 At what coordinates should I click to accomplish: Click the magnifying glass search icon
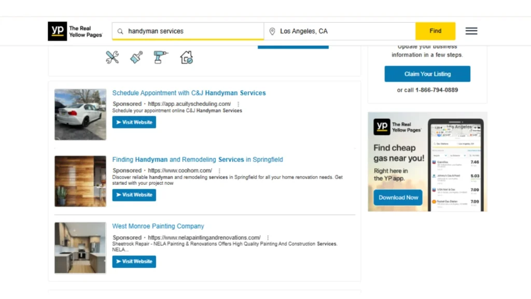tap(120, 31)
